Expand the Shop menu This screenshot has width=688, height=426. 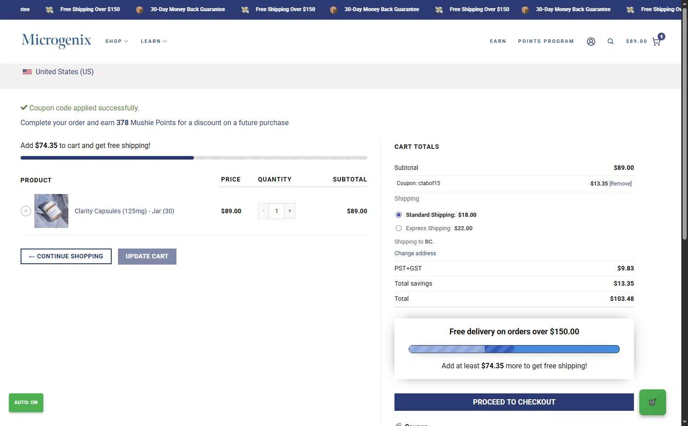(117, 41)
